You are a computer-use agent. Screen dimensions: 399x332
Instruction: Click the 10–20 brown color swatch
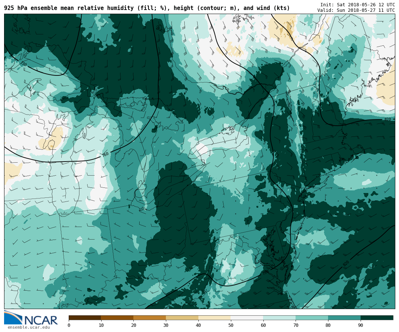117,318
